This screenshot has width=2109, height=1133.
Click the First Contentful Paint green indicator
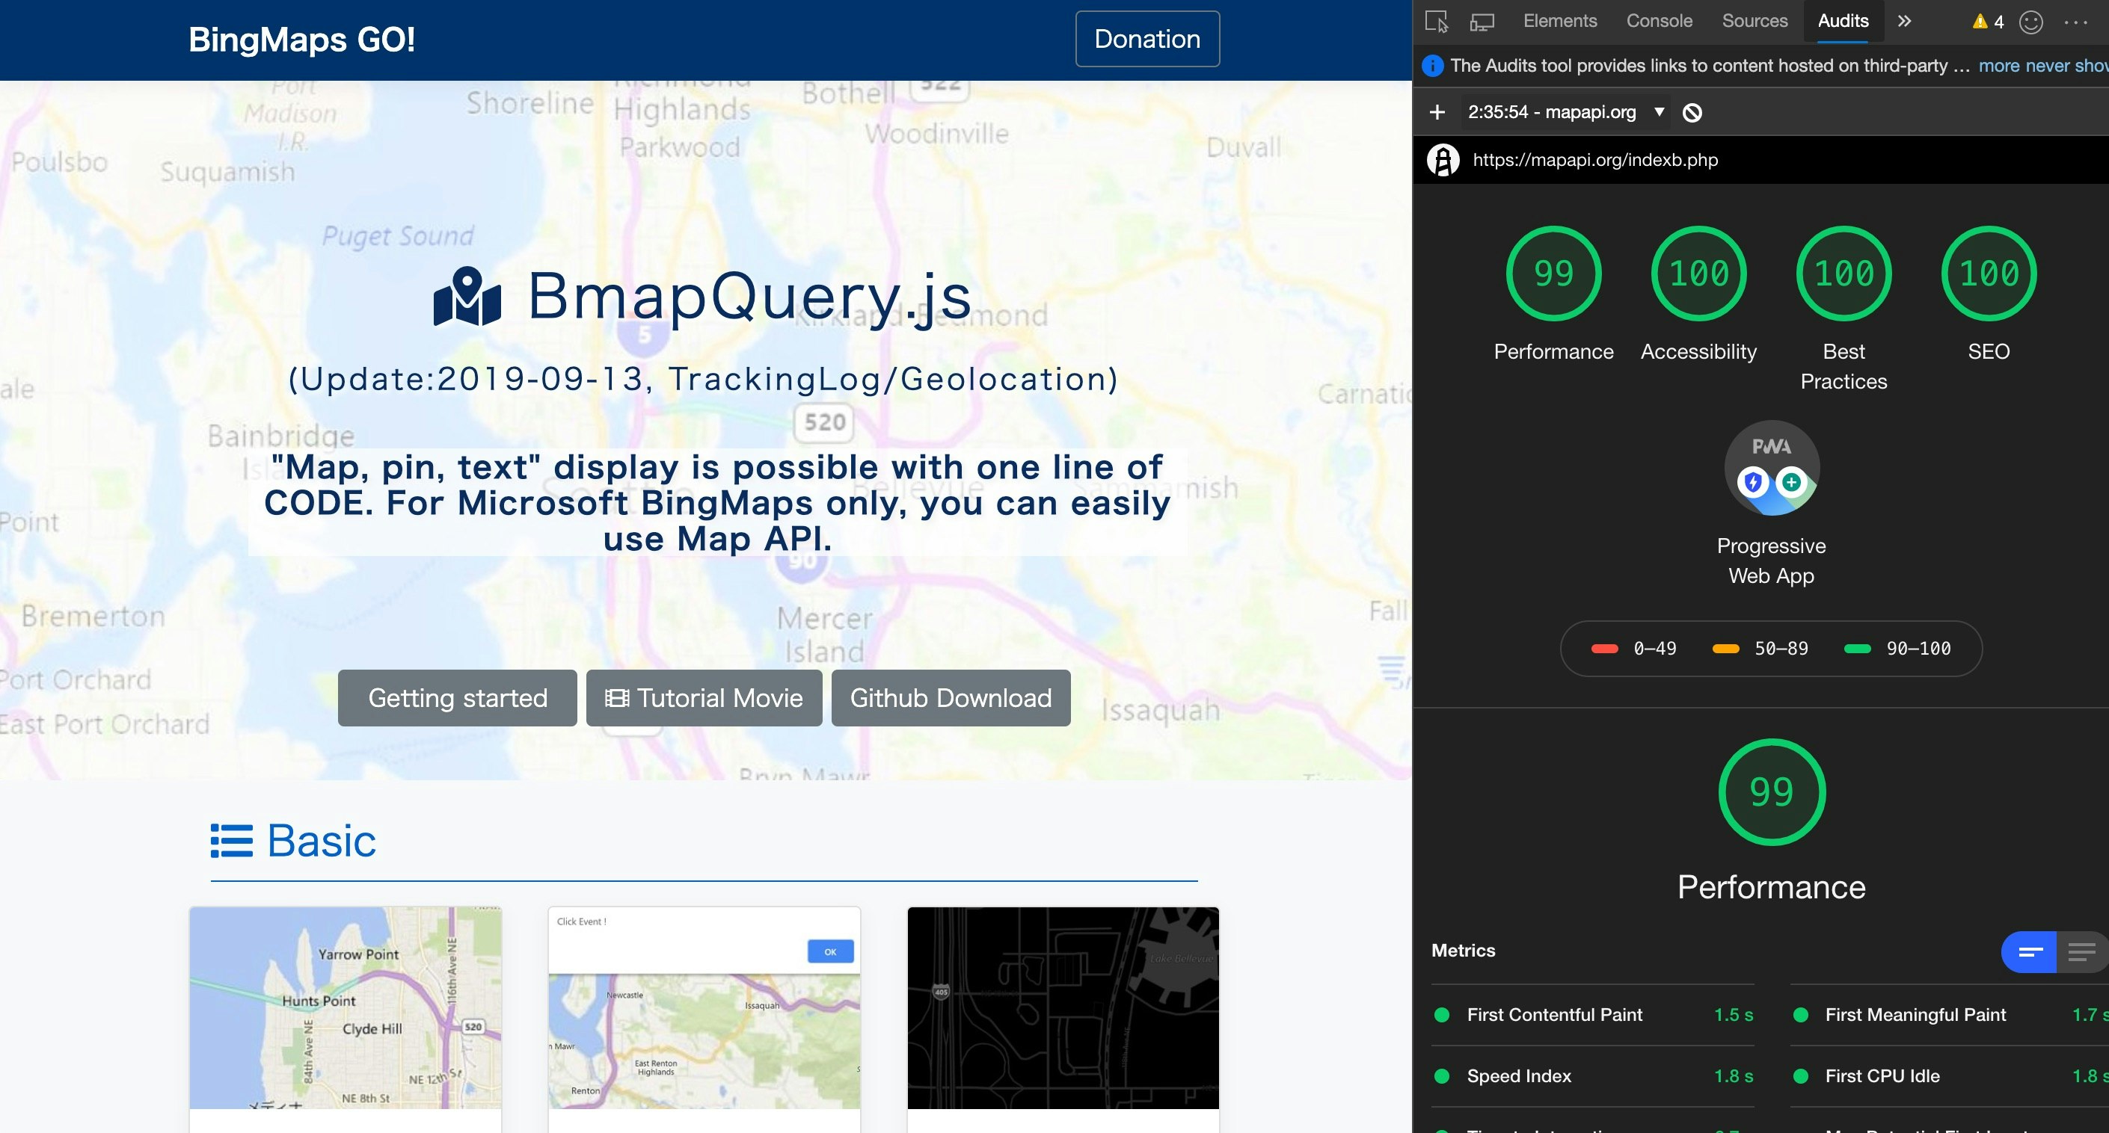[1442, 1014]
